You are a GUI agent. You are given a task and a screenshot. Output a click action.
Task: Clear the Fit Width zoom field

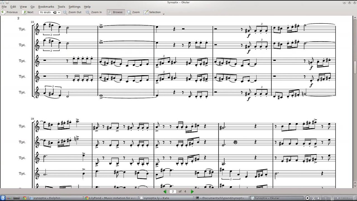(x=55, y=12)
